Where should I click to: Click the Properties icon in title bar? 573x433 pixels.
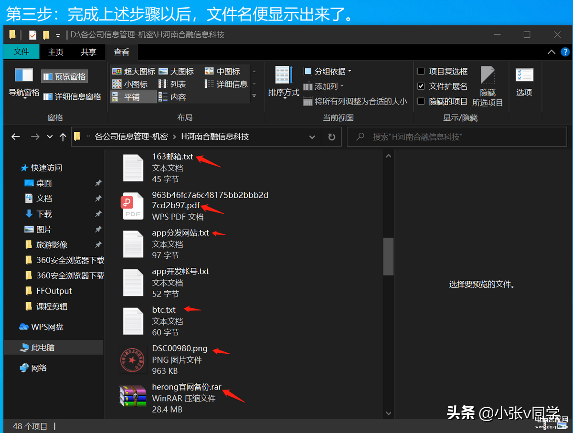click(32, 35)
